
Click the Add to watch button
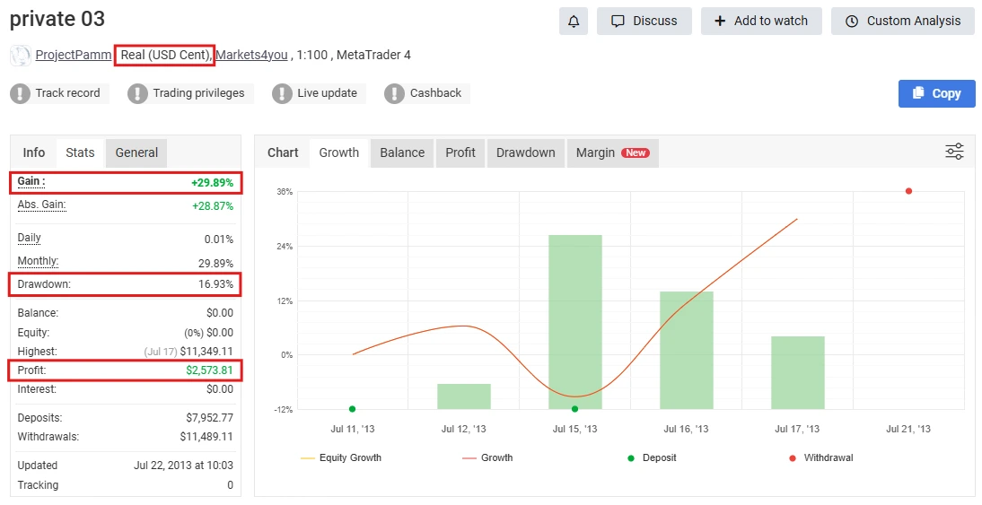pos(761,22)
